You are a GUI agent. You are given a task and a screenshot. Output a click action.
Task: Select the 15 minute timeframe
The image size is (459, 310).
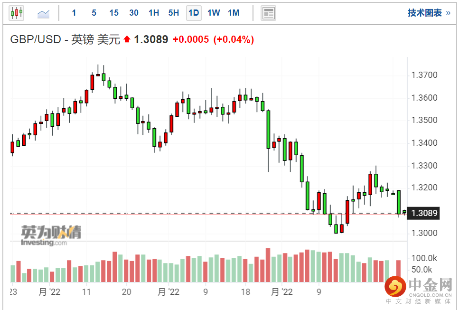tap(114, 13)
